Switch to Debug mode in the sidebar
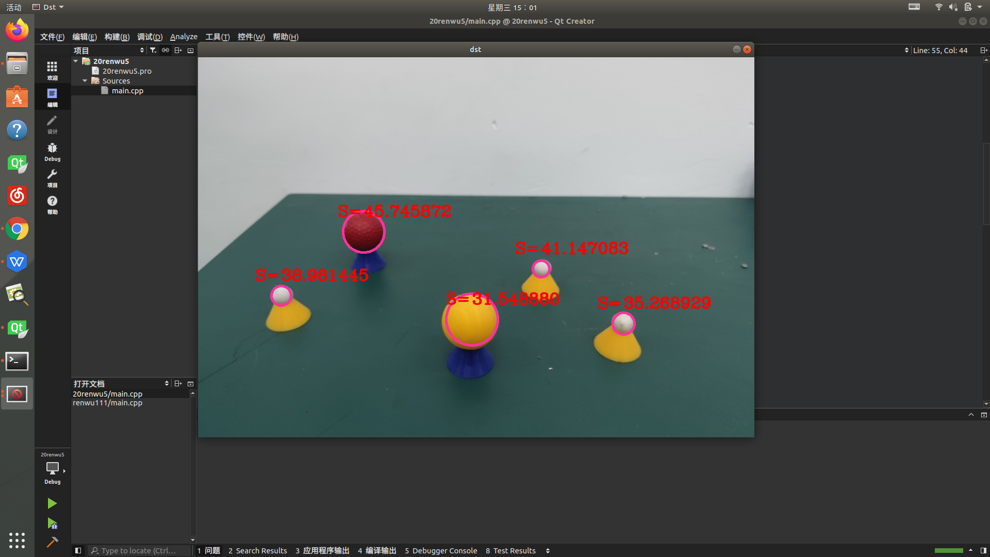990x557 pixels. click(52, 152)
